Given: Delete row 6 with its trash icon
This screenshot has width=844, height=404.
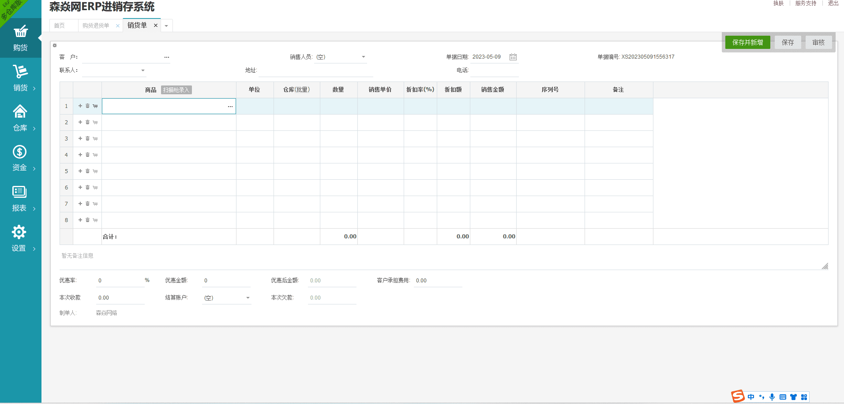Looking at the screenshot, I should tap(87, 187).
